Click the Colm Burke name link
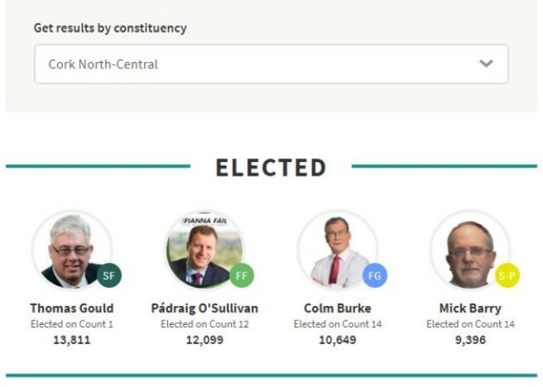This screenshot has height=387, width=543. (x=338, y=308)
